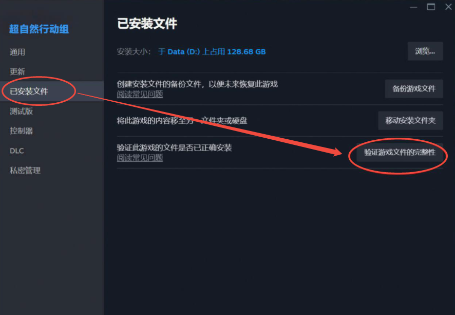Open the DLC tab
Image resolution: width=455 pixels, height=315 pixels.
(17, 151)
